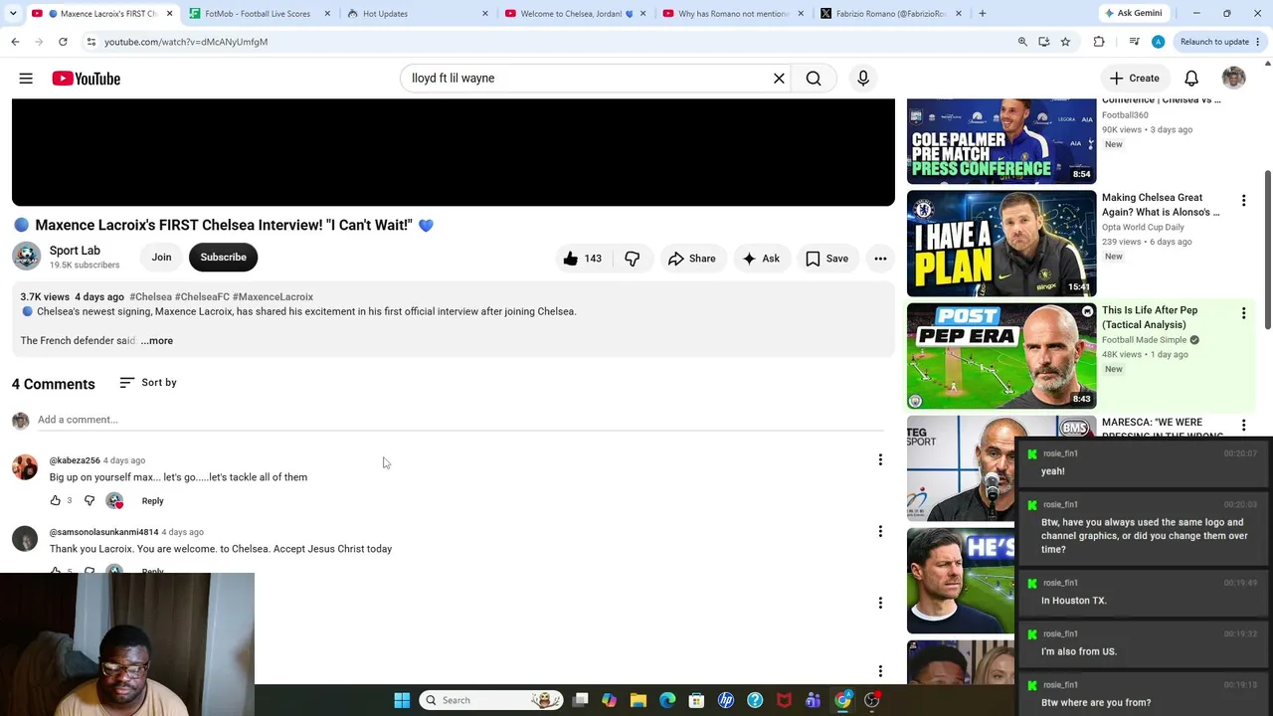Image resolution: width=1273 pixels, height=716 pixels.
Task: Click the #MaxenceLacroix hashtag link
Action: (x=273, y=297)
